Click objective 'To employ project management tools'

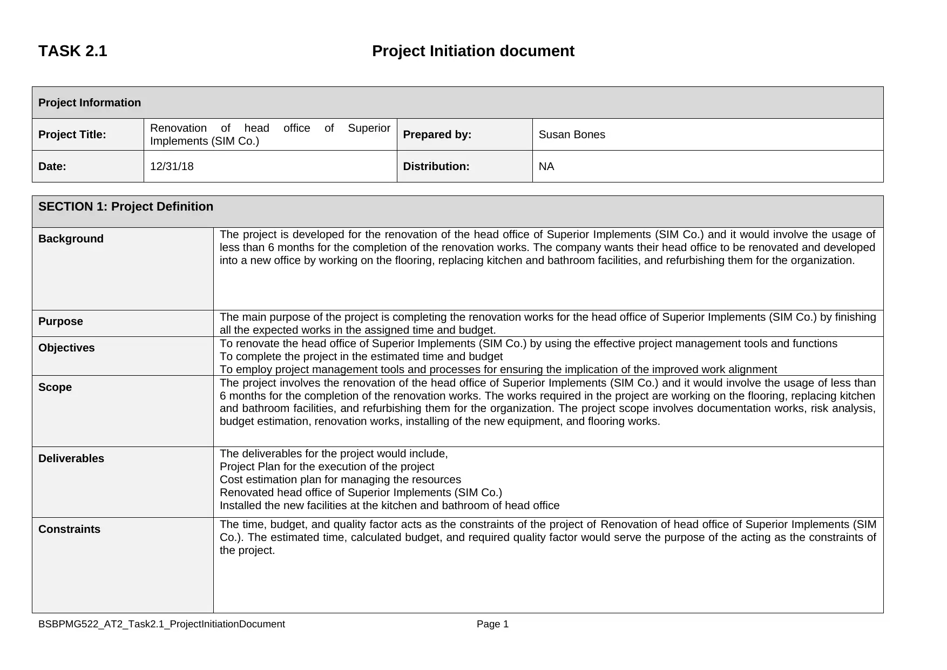tap(498, 370)
